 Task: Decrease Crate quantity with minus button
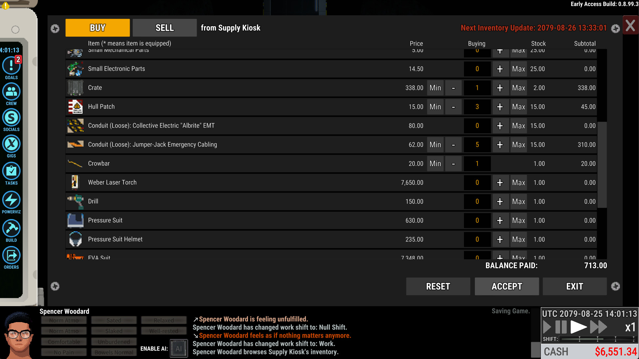pyautogui.click(x=453, y=88)
